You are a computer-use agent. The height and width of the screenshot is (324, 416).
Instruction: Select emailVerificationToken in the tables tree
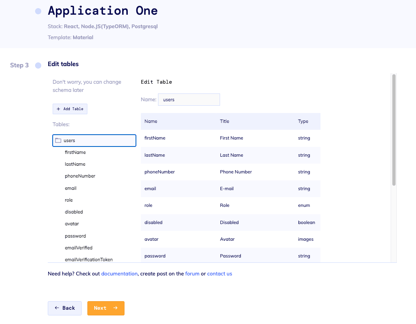(89, 260)
